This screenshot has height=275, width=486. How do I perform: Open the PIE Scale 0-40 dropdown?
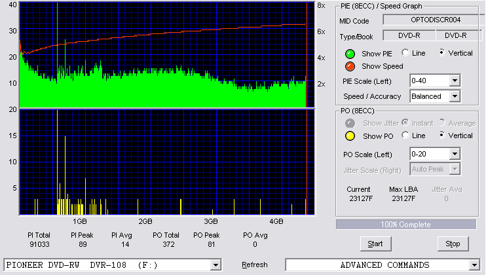[455, 81]
